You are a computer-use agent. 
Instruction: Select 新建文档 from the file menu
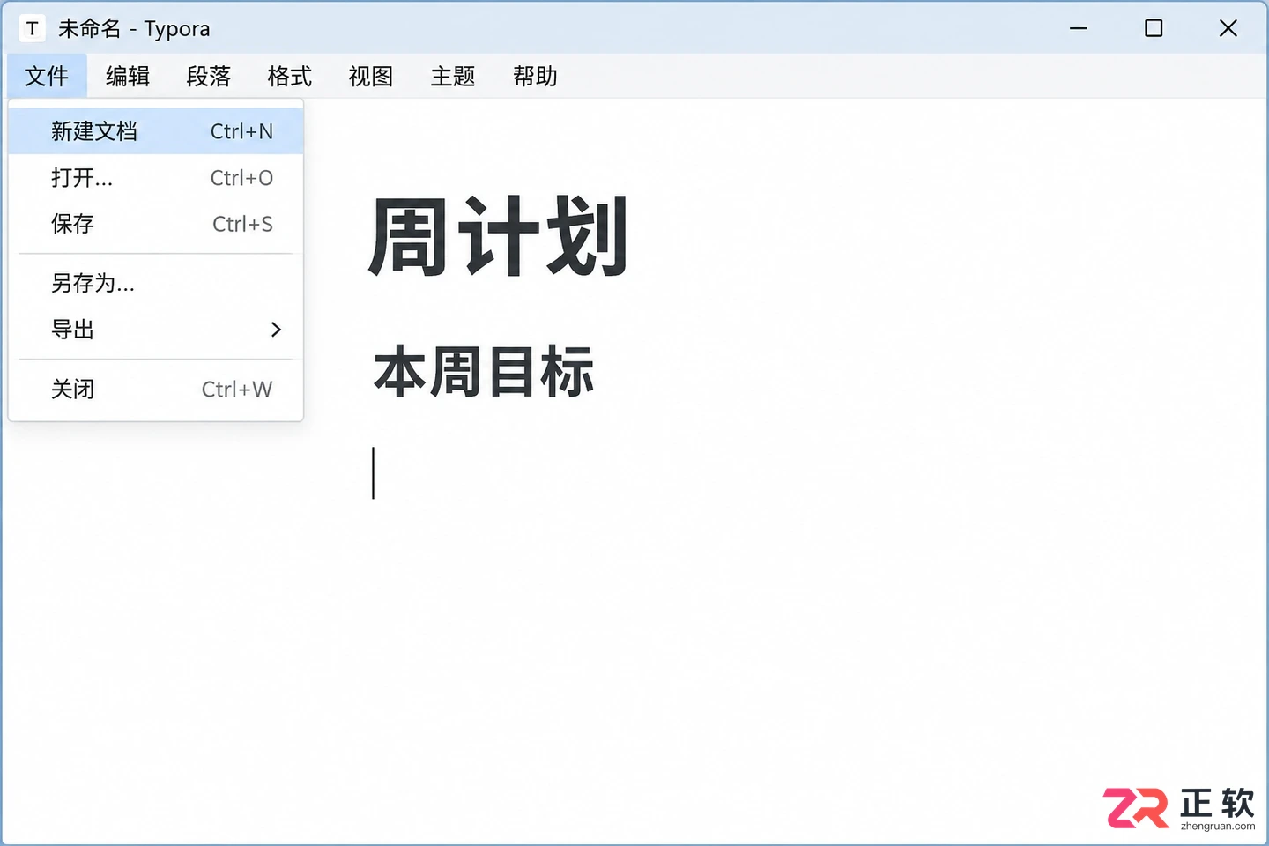tap(156, 131)
